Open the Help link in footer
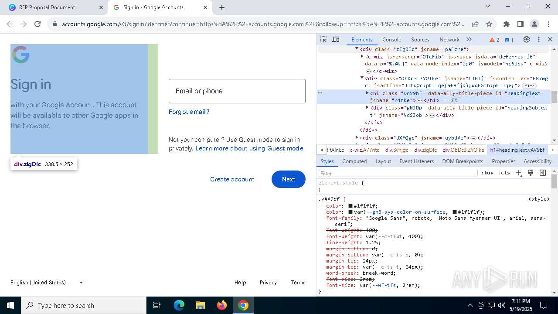Screen dimensions: 558x314 240,283
